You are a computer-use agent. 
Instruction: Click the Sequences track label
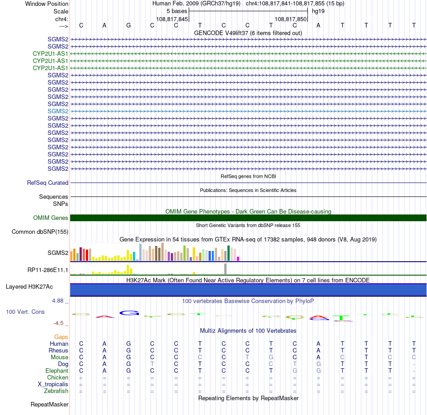(53, 197)
